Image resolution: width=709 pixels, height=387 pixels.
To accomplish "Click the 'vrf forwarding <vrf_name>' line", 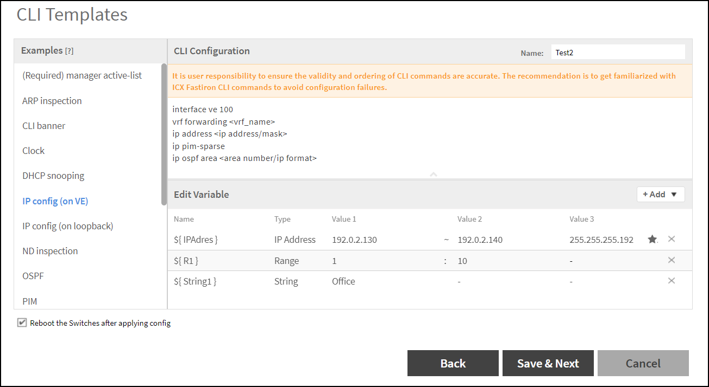I will (x=224, y=121).
